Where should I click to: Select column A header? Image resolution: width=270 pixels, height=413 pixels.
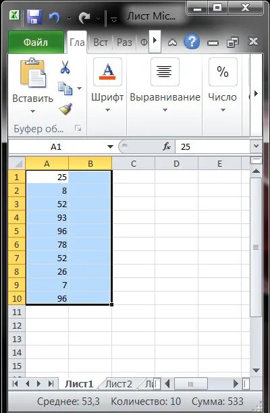(x=47, y=163)
